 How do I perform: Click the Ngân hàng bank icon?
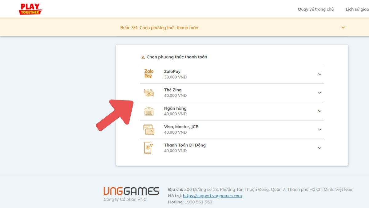tap(149, 111)
